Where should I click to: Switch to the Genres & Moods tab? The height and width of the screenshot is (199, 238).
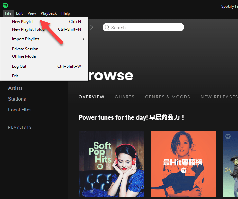[x=168, y=97]
